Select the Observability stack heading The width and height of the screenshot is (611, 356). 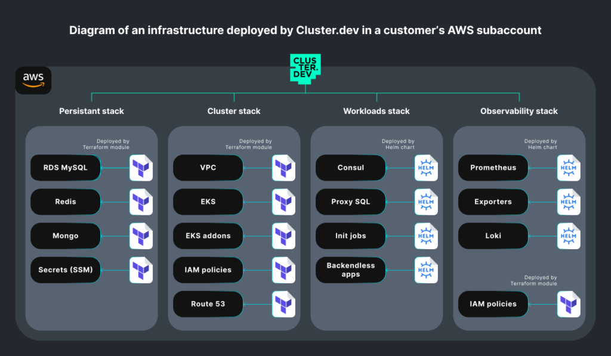(x=519, y=111)
